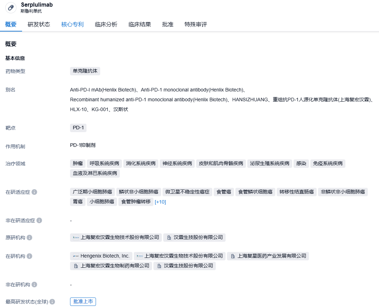Click info icon next to 原研机构
Viewport: 379px width, 308px height.
[29, 238]
